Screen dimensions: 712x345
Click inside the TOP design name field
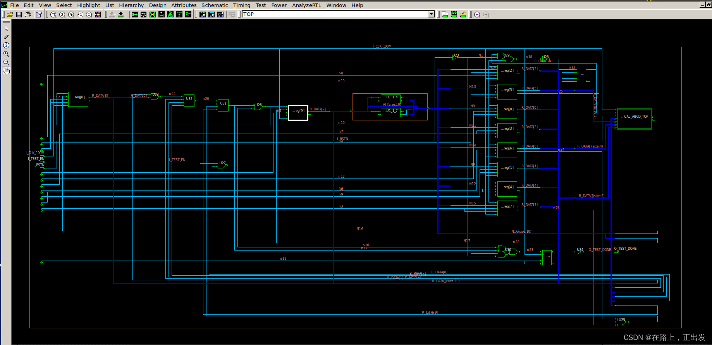pos(333,14)
